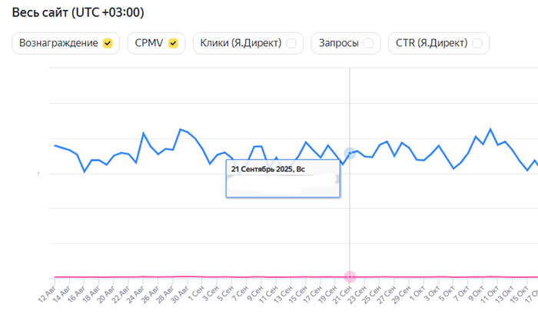Screen dimensions: 538x318
Task: Click the blue line peak above 24 Авг
Action: point(144,133)
